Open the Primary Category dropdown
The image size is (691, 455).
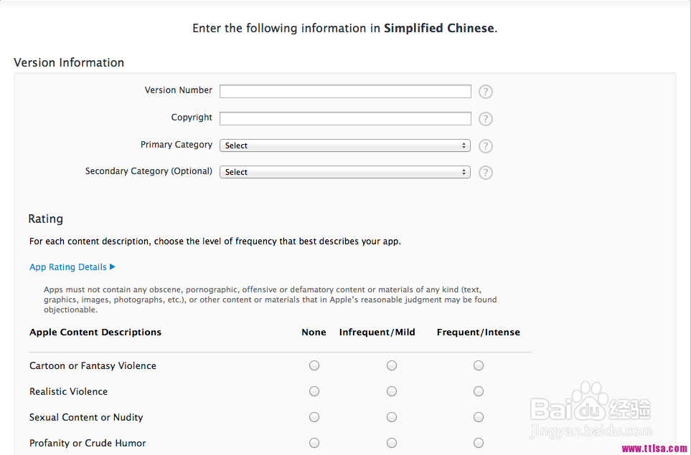345,145
